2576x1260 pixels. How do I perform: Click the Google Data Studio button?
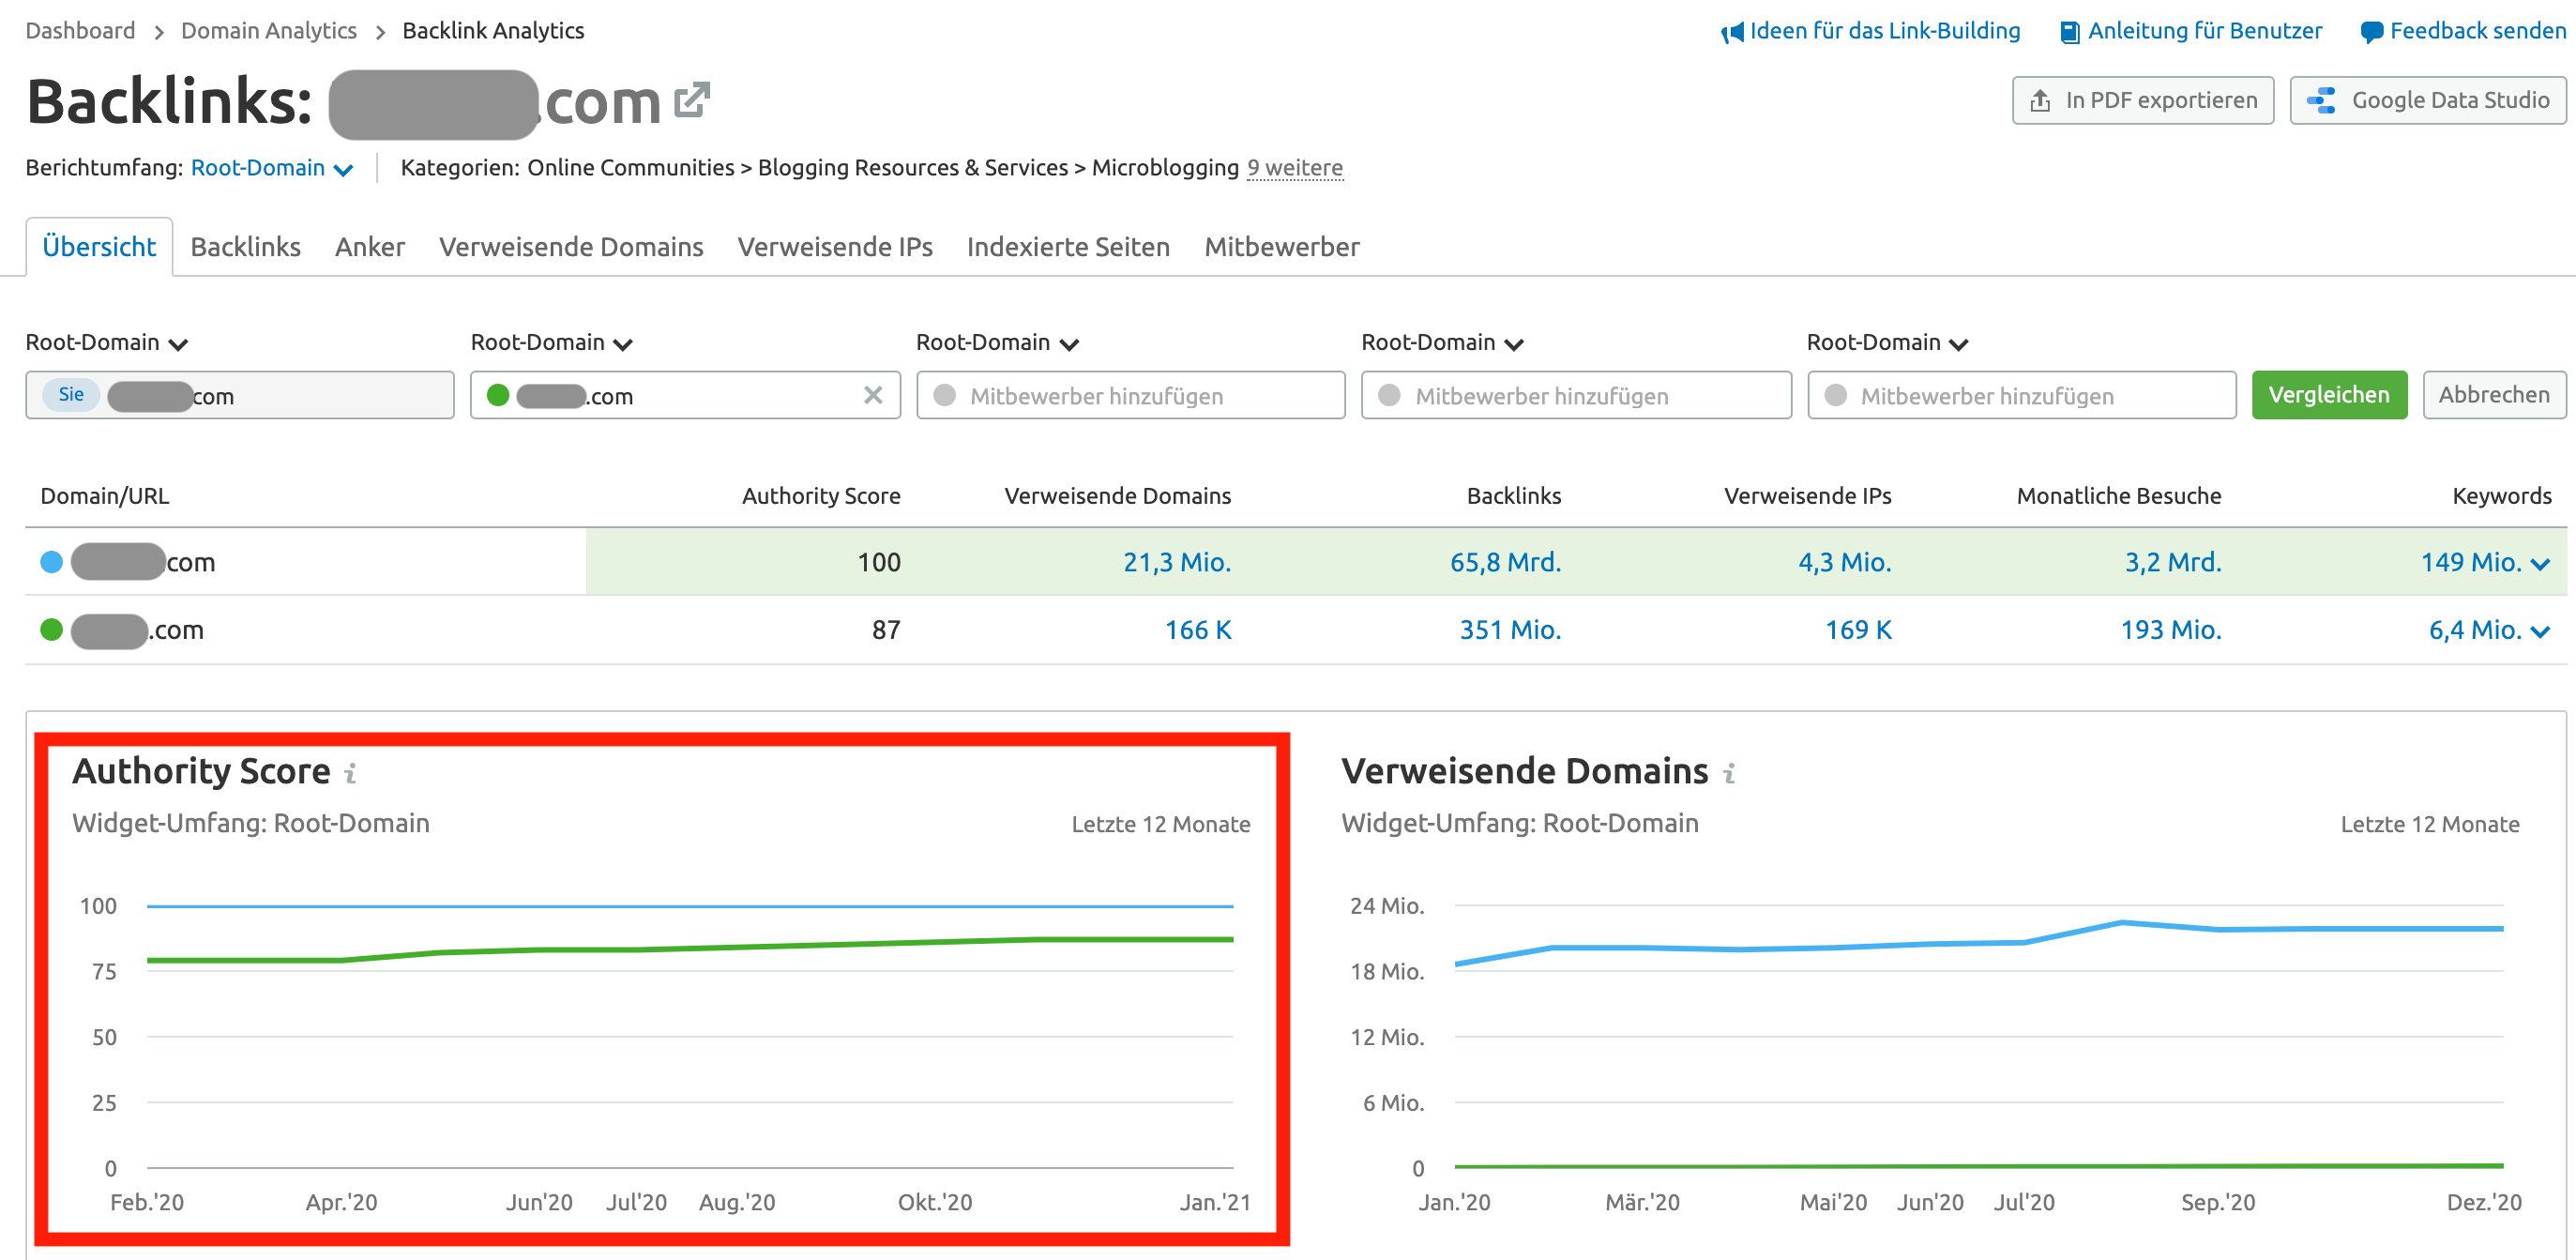[2428, 100]
